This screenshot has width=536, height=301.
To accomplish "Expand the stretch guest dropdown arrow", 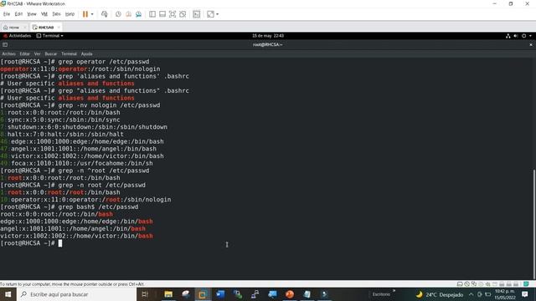I will pos(218,14).
